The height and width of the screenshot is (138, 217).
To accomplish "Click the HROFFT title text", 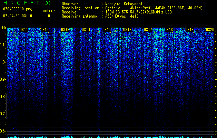I will coord(21,3).
